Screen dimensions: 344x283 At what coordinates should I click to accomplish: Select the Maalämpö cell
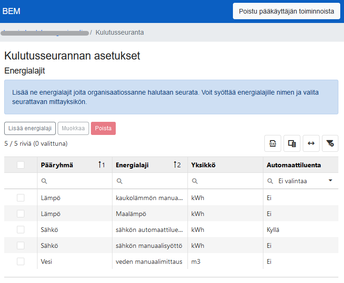click(x=150, y=214)
